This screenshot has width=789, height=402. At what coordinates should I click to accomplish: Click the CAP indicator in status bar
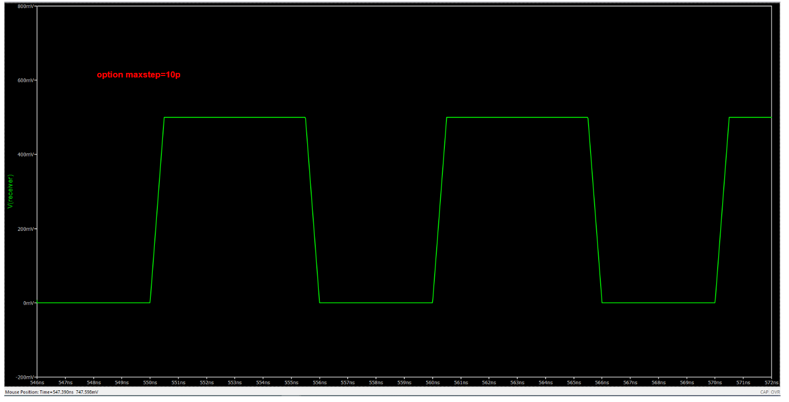click(764, 392)
